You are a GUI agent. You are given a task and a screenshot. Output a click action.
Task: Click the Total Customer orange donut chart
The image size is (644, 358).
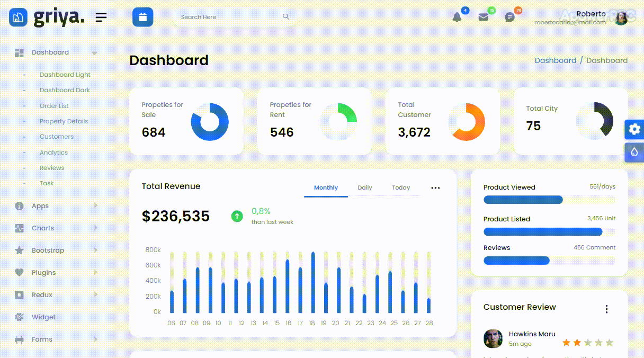(x=466, y=122)
